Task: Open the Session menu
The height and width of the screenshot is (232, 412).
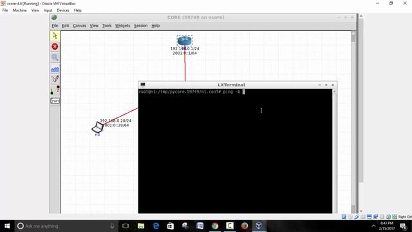Action: (140, 26)
